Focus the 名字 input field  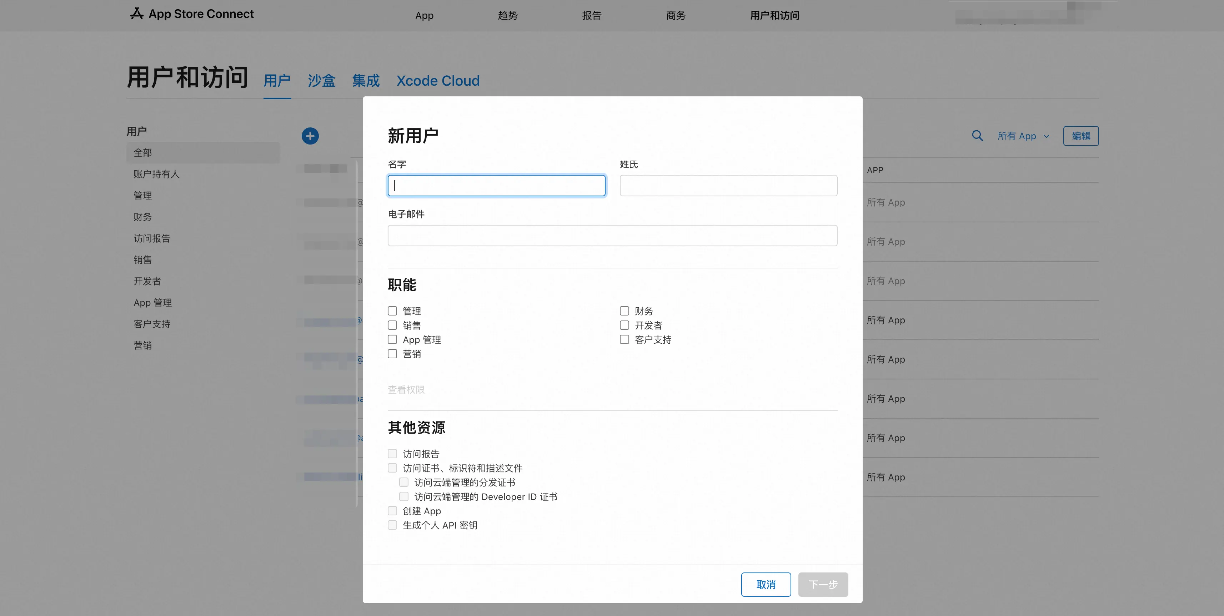click(497, 185)
